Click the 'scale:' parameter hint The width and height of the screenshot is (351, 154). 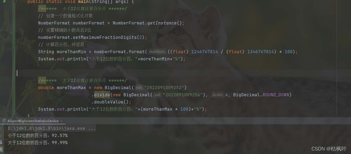(x=218, y=95)
